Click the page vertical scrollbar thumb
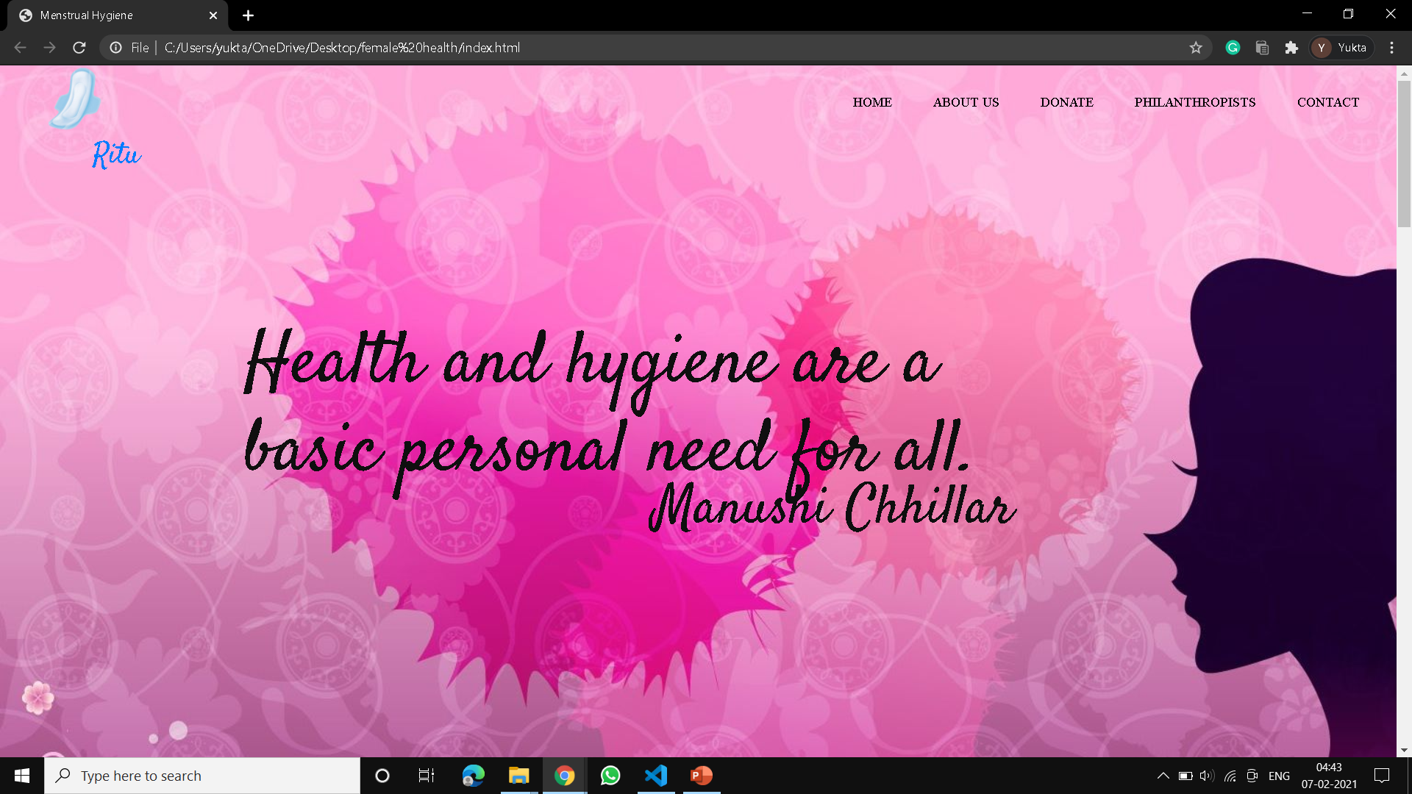This screenshot has width=1412, height=794. 1404,154
